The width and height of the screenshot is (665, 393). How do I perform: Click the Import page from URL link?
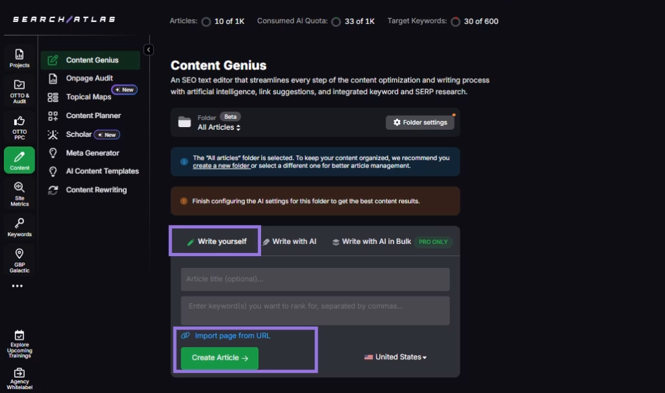[x=232, y=336]
